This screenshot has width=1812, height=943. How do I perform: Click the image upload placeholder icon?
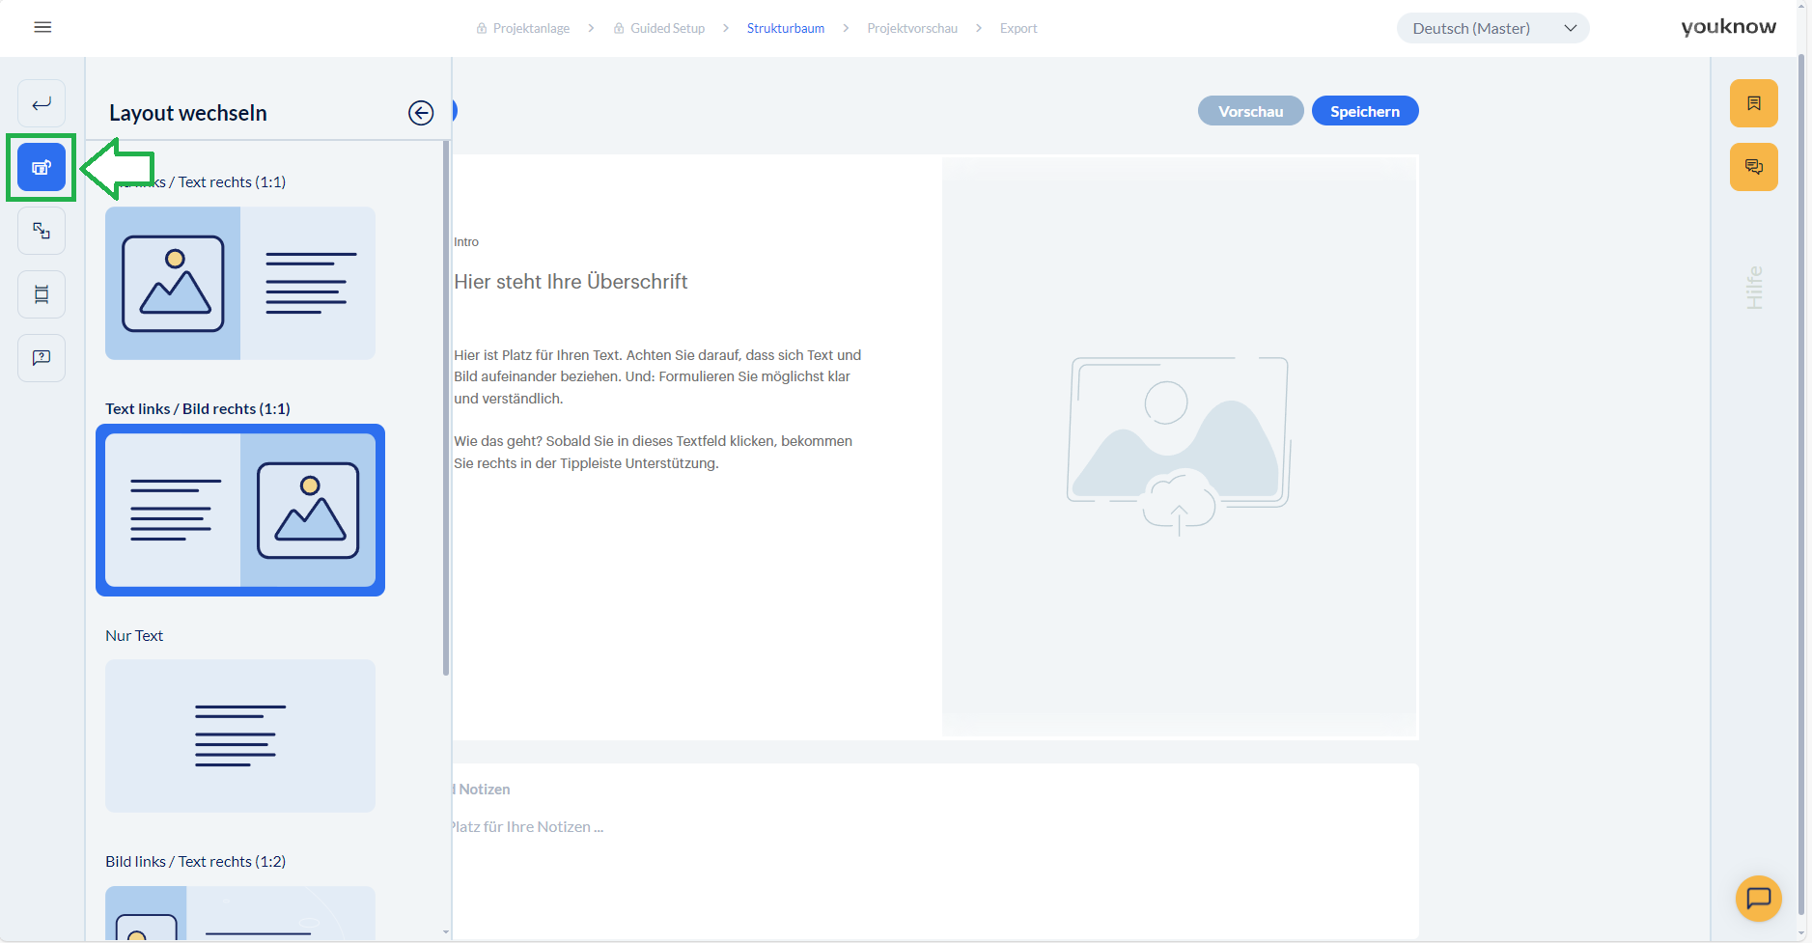click(x=1179, y=446)
